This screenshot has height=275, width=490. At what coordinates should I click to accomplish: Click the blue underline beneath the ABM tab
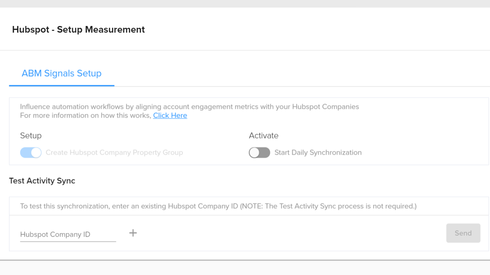click(x=62, y=86)
